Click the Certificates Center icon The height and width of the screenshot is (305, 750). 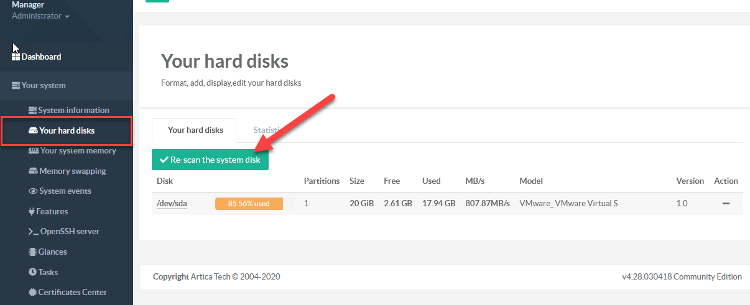33,292
